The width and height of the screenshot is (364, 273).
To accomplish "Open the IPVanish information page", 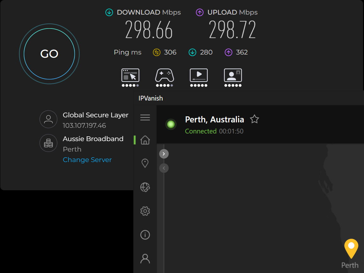I will click(145, 235).
